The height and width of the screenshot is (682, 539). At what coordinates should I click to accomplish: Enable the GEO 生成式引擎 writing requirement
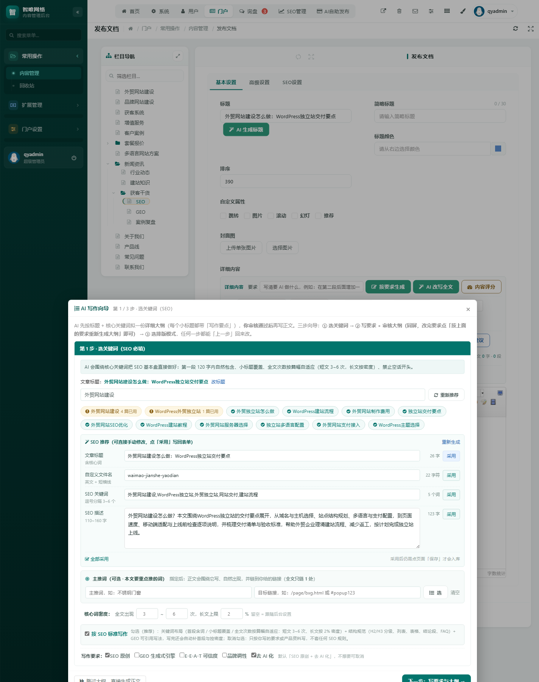137,655
